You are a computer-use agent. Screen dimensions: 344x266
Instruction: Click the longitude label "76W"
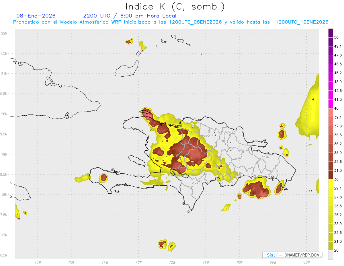(38, 262)
